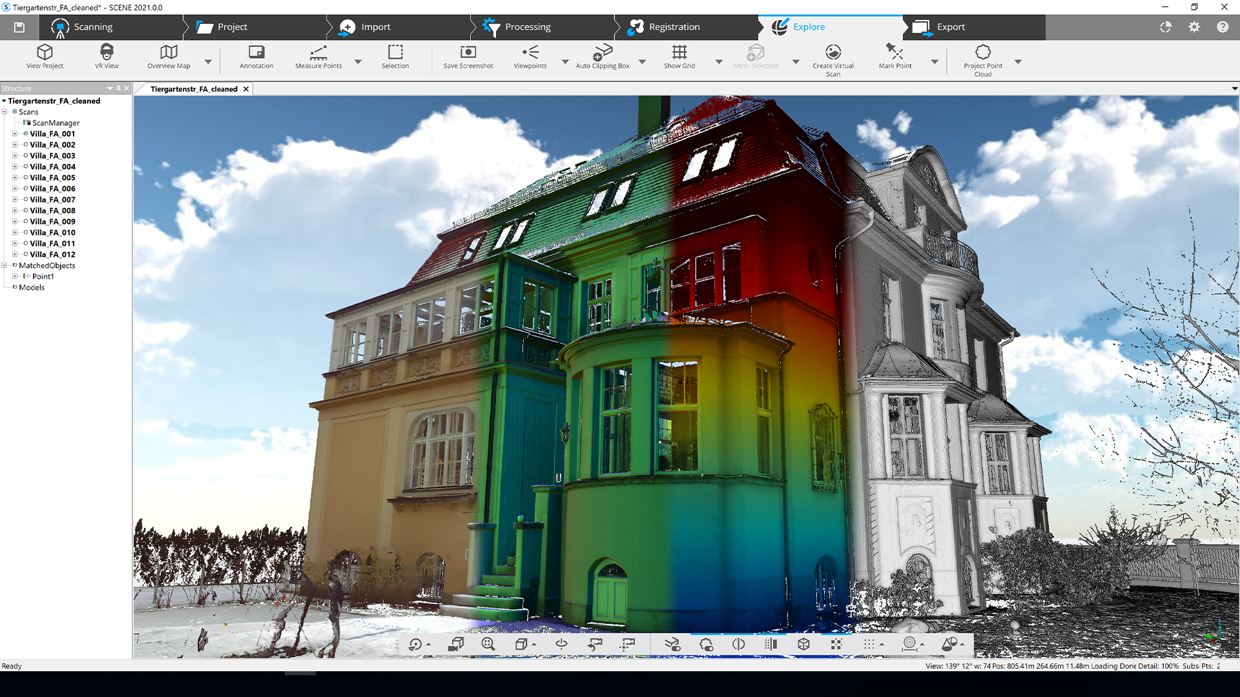Screen dimensions: 1240x697
Task: Activate the Auto Clipping Box tool
Action: (603, 56)
